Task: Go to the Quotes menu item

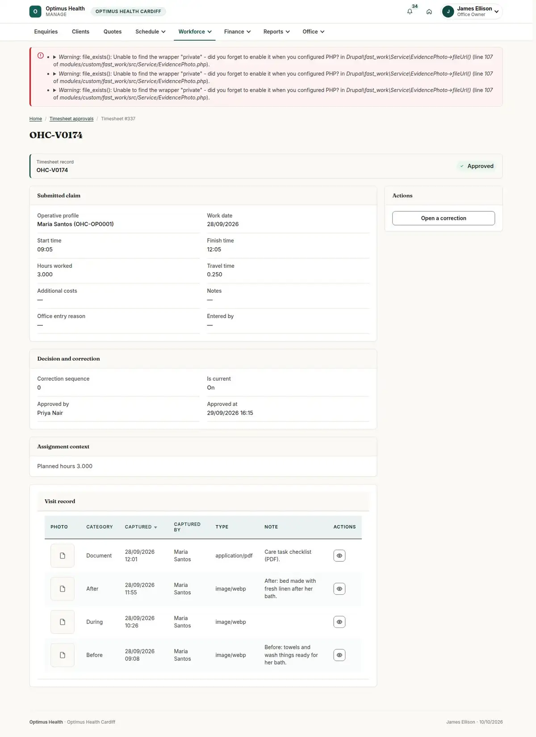Action: pos(113,32)
